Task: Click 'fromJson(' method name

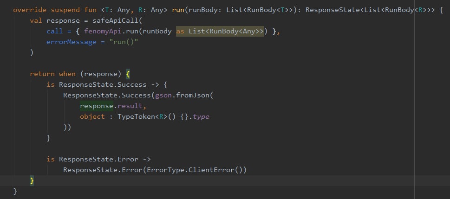Action: tap(195, 95)
